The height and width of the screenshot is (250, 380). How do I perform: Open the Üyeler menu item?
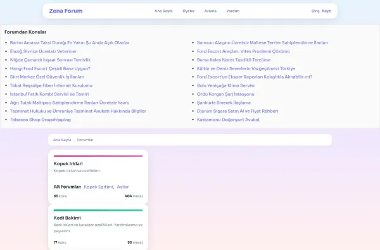189,11
